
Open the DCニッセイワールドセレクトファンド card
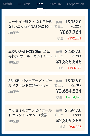(x=45, y=118)
